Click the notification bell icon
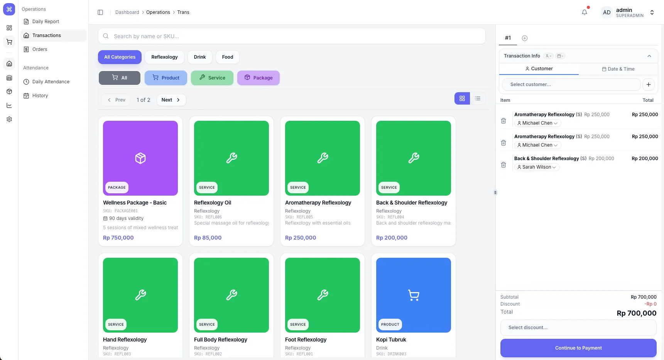The height and width of the screenshot is (360, 664). (585, 12)
